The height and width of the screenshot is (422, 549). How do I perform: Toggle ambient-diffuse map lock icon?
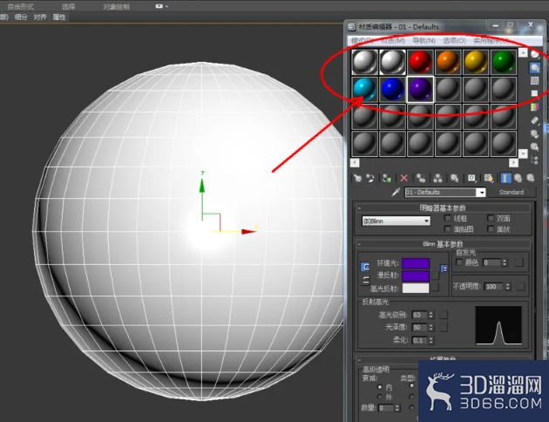click(x=444, y=269)
